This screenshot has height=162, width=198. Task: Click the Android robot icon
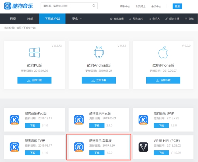tap(99, 52)
